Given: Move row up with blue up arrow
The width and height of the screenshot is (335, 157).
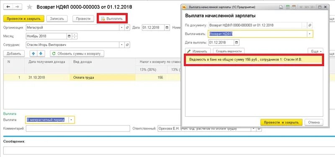Looking at the screenshot, I should (33, 54).
